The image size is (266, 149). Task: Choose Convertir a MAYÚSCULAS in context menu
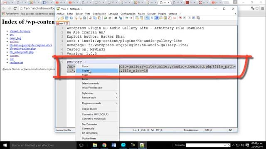coord(97,114)
